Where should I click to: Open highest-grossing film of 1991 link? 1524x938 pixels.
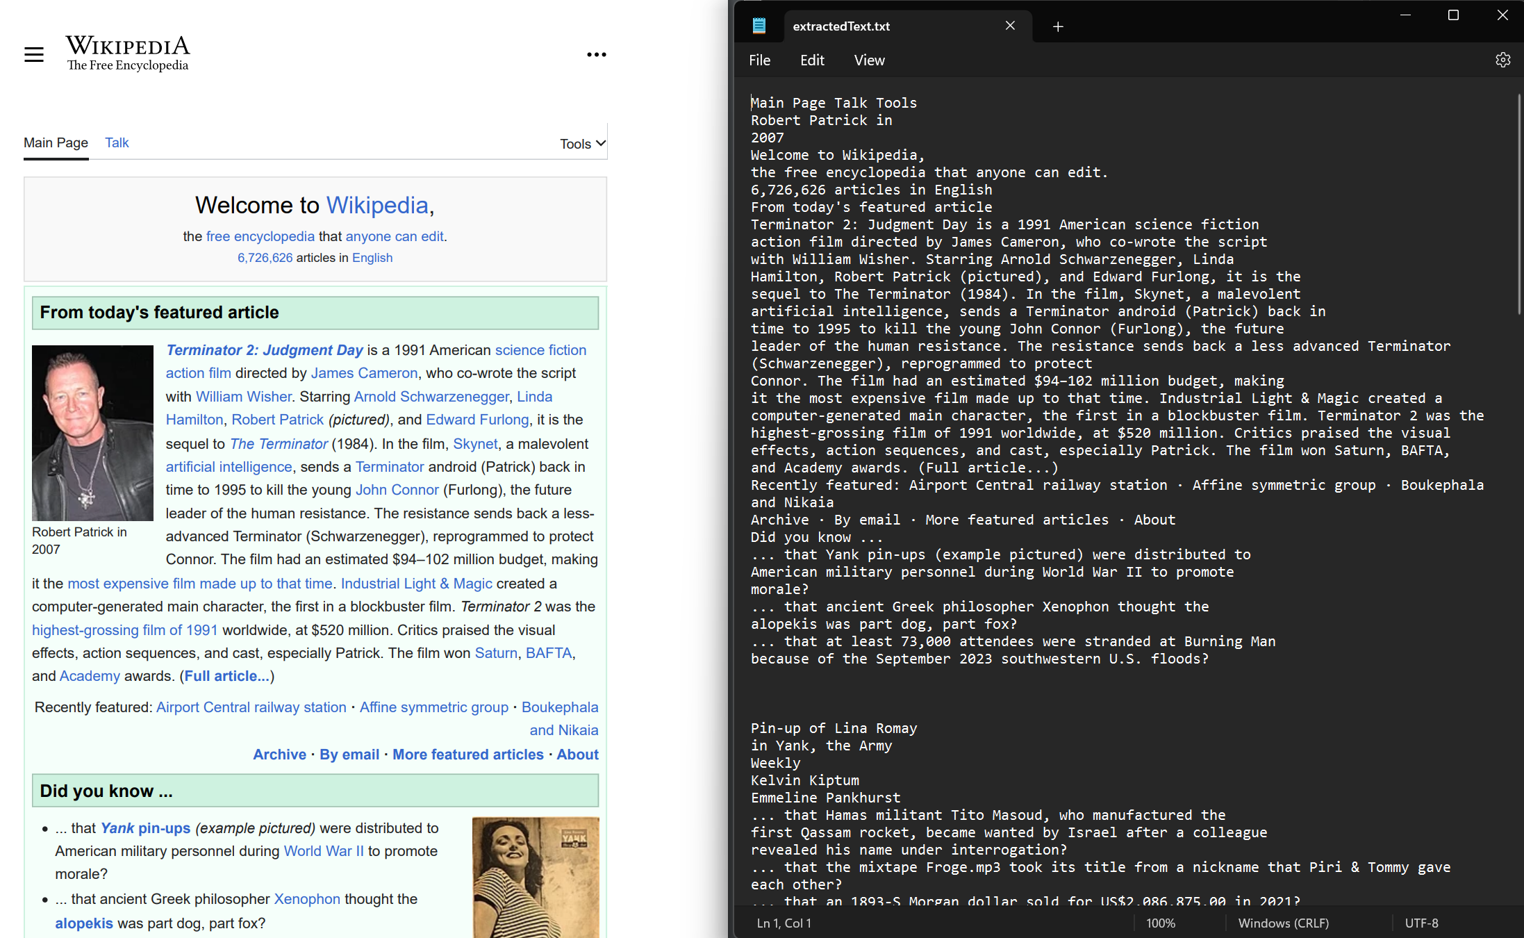tap(124, 630)
